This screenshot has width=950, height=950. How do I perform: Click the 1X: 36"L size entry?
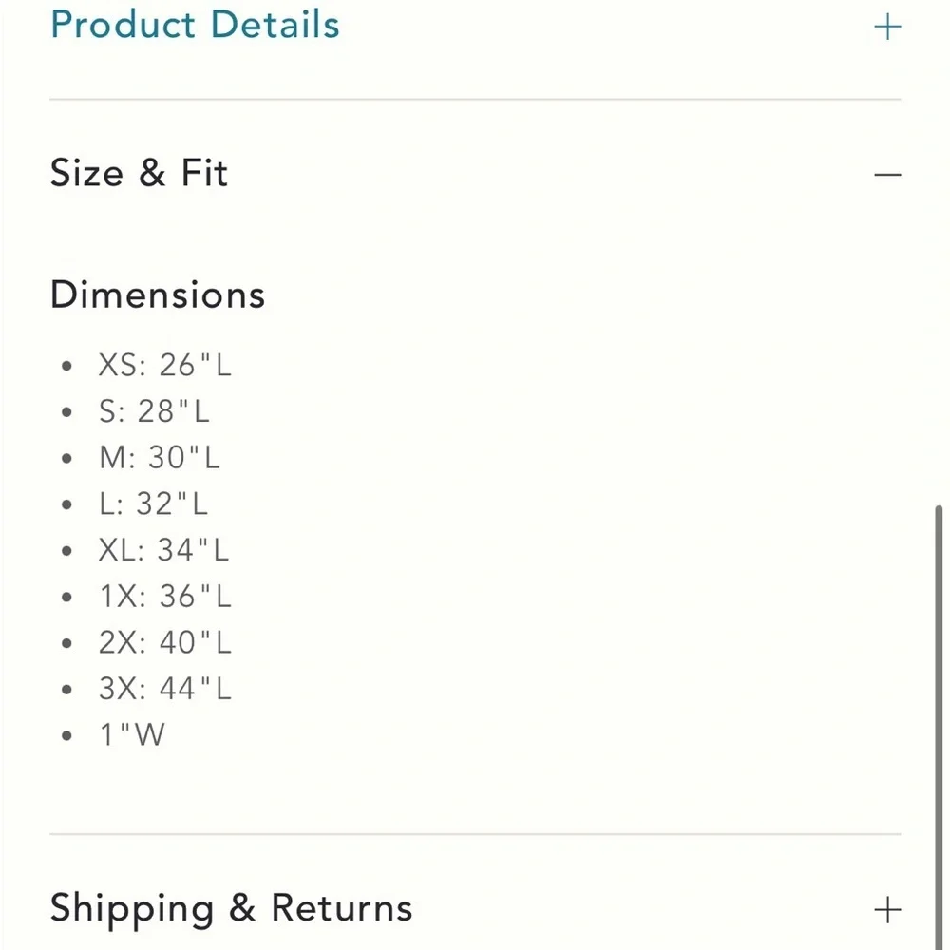(164, 597)
